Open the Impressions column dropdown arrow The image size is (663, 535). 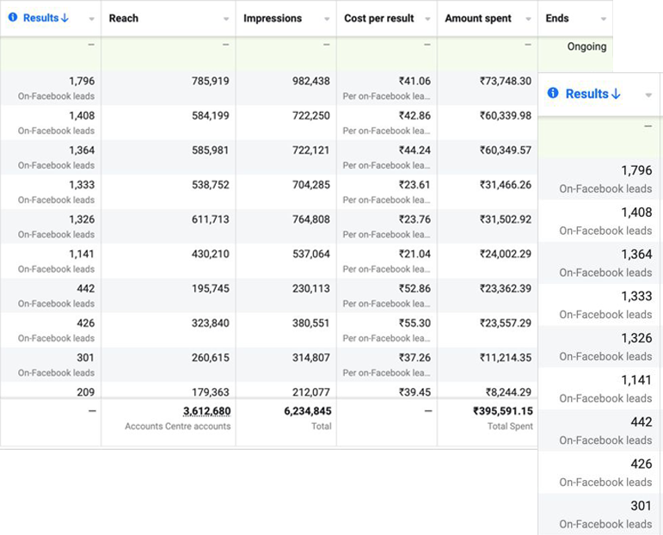(327, 19)
